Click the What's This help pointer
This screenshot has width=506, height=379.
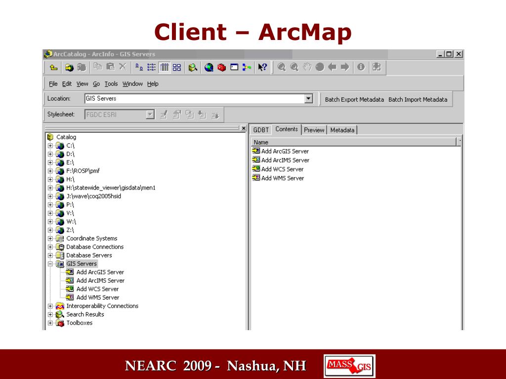[262, 67]
